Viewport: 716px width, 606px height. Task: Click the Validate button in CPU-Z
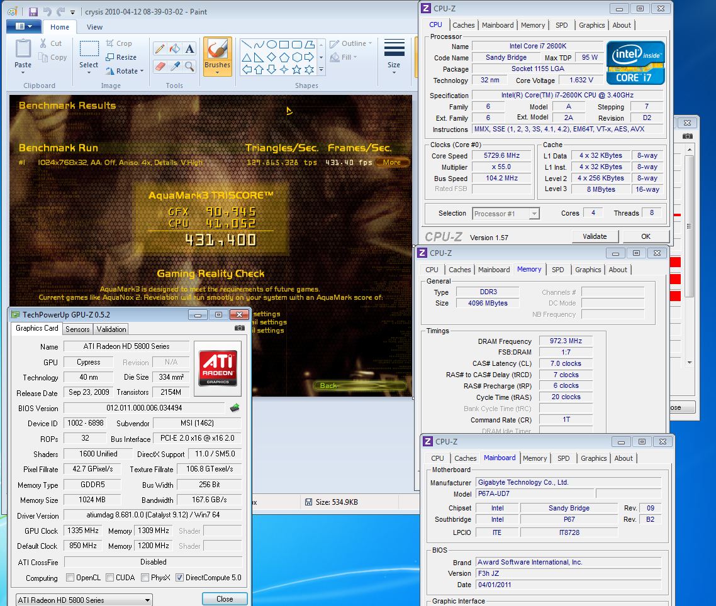pos(595,236)
